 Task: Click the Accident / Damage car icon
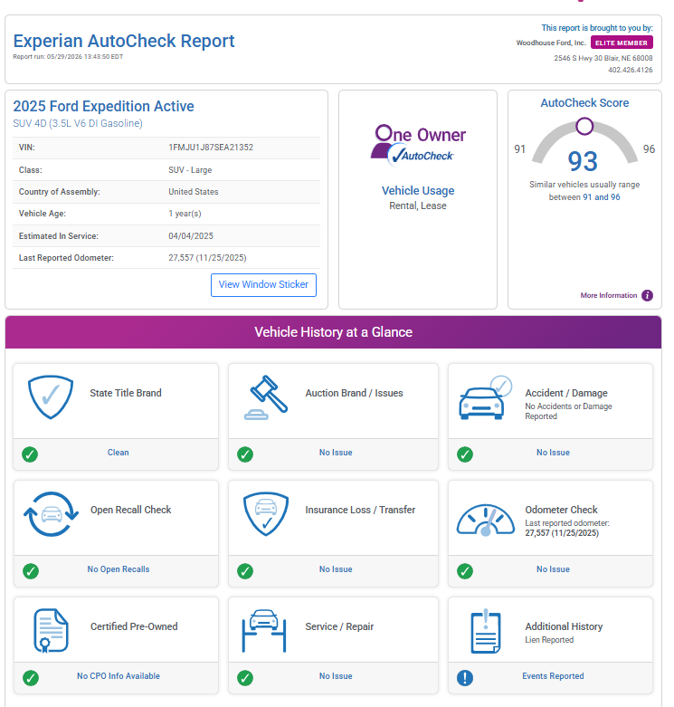(x=485, y=397)
